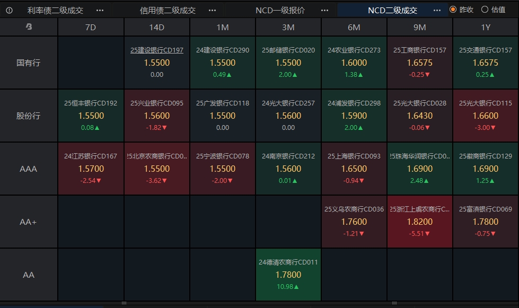Select the NCD二级成交 tab
Screen dimensions: 519x308
392,10
